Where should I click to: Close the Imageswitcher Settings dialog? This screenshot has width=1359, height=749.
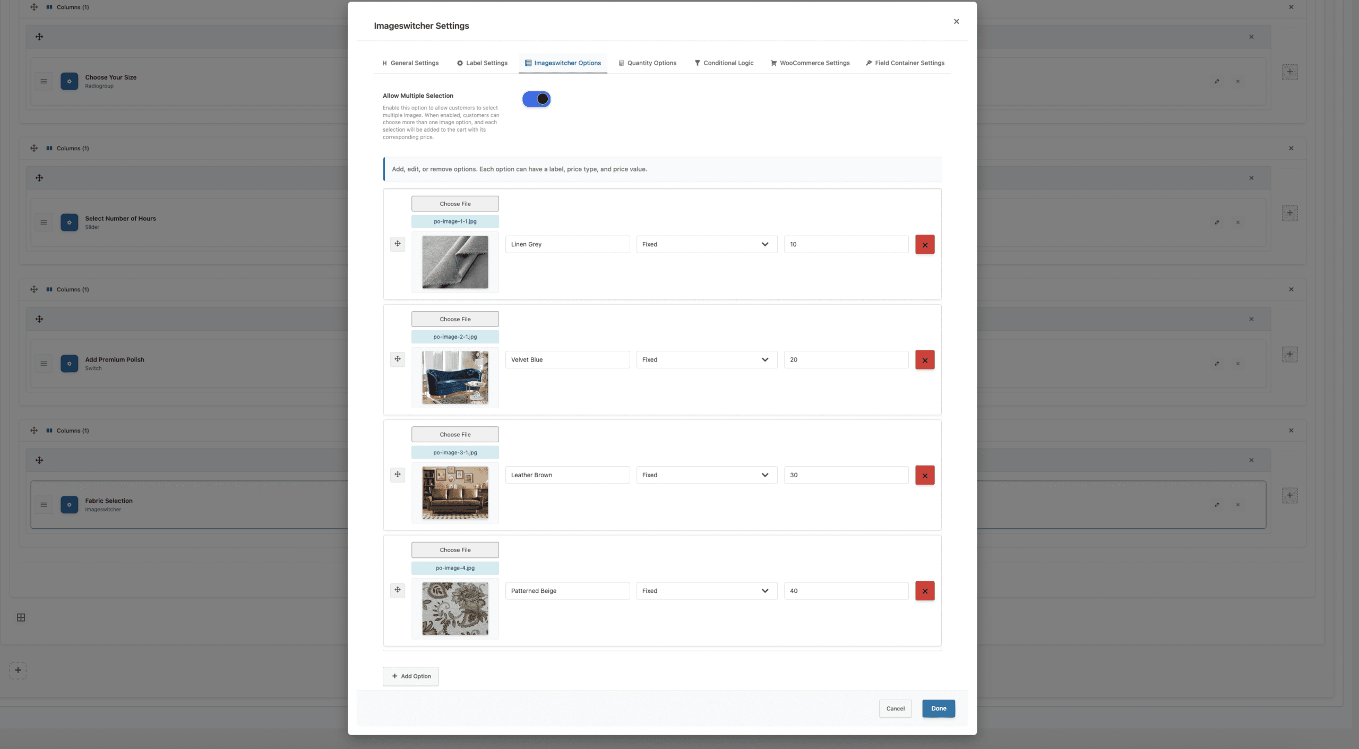956,22
